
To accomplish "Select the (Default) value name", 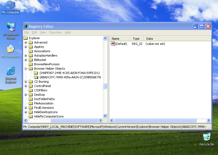I will point(121,44).
